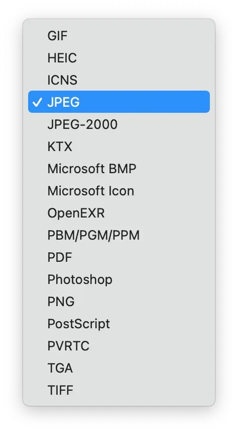
Task: Choose OpenEXR from the list
Action: click(x=119, y=213)
